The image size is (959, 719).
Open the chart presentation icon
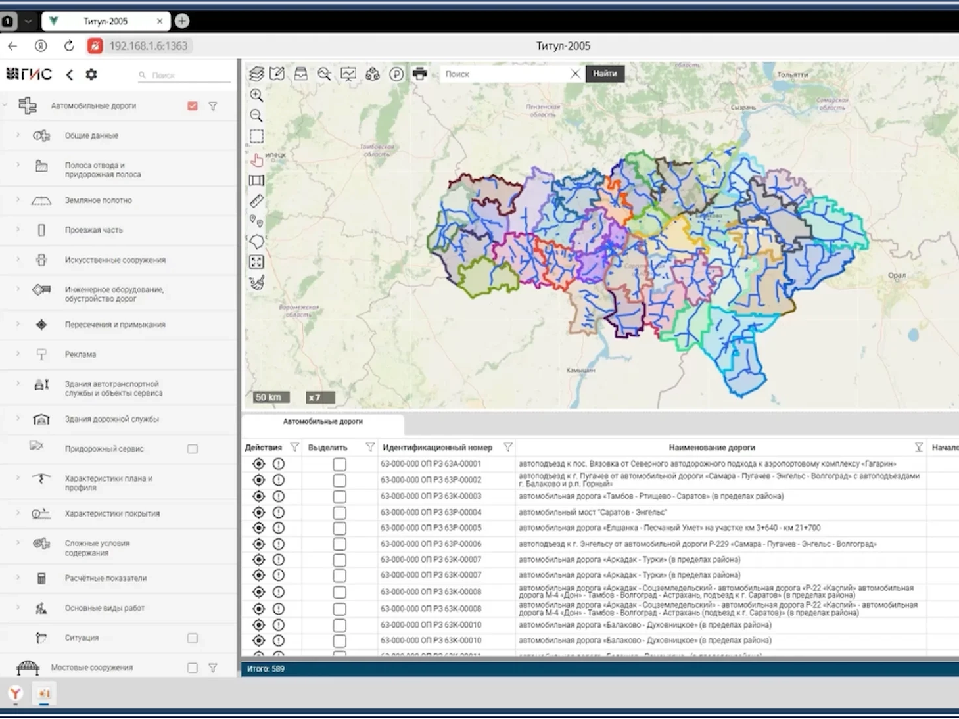pyautogui.click(x=348, y=74)
